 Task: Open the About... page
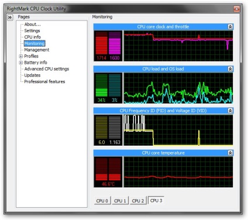(33, 25)
